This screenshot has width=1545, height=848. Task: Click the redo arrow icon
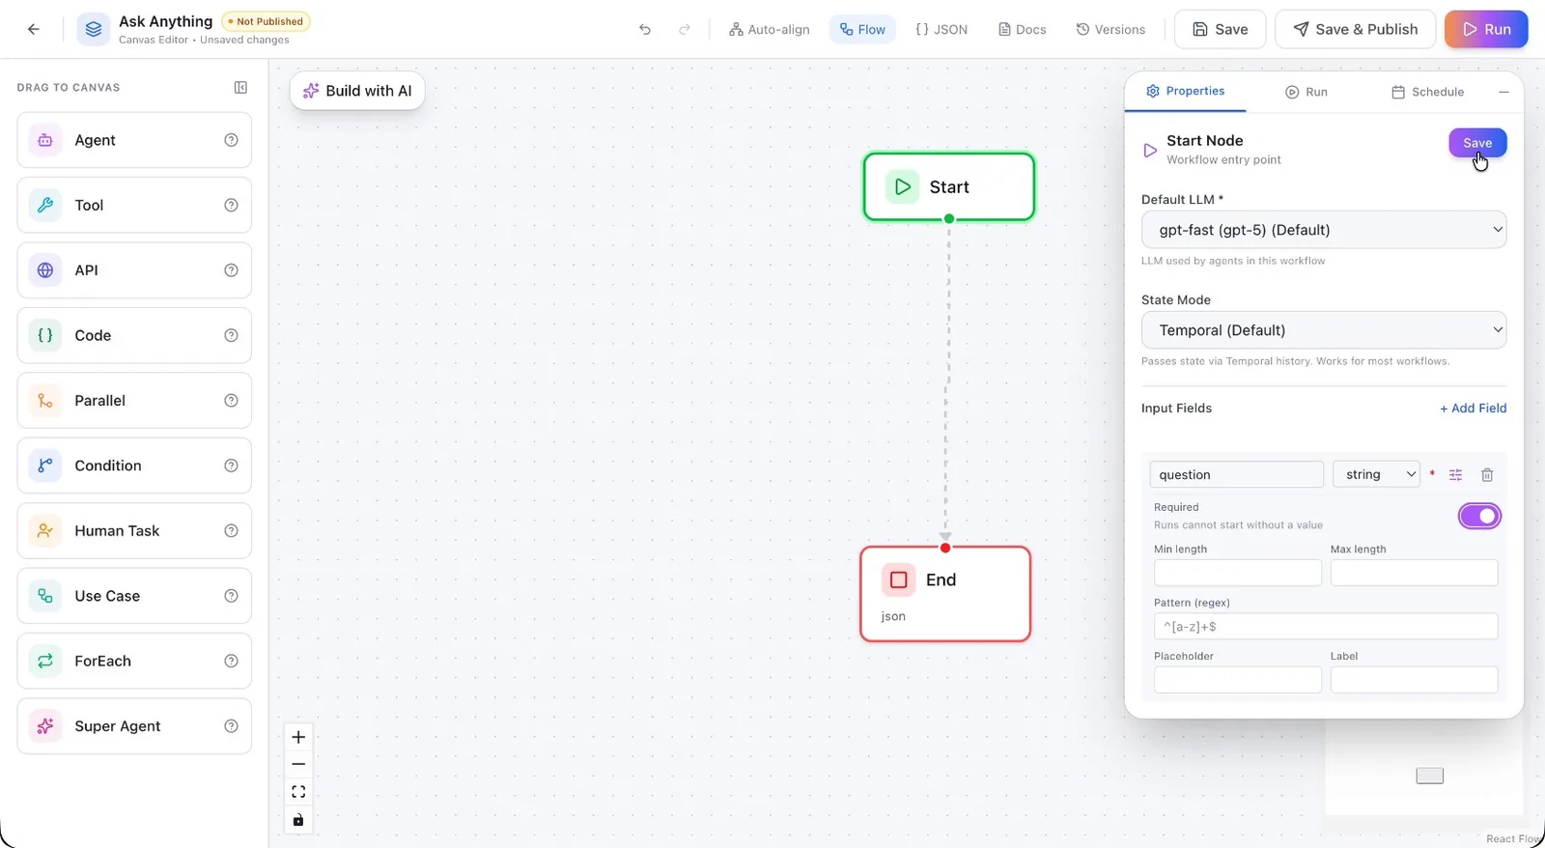click(x=685, y=29)
